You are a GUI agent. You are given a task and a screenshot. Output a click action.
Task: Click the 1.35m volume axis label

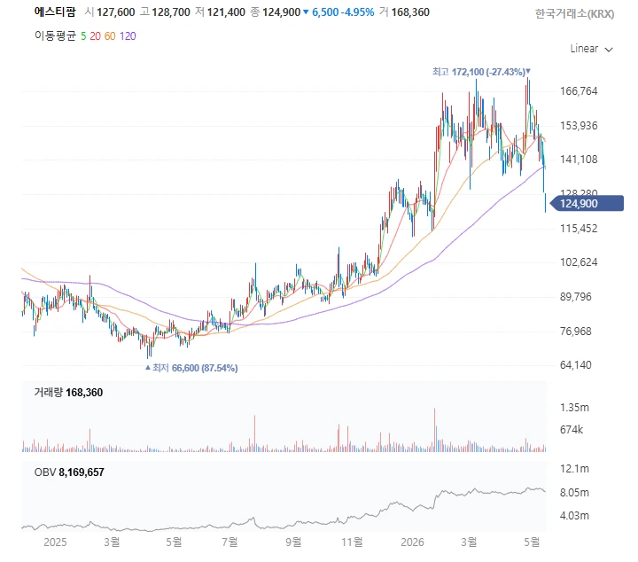click(574, 408)
